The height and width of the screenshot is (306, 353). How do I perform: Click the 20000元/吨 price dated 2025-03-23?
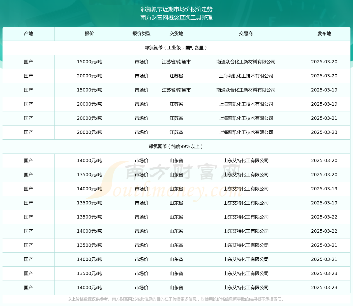89,132
